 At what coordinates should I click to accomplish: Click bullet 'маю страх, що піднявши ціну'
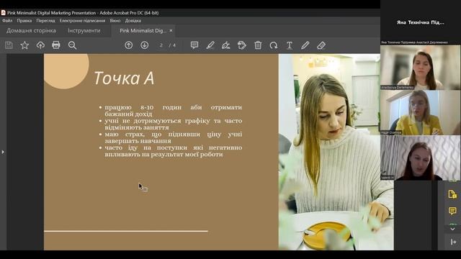pyautogui.click(x=174, y=137)
